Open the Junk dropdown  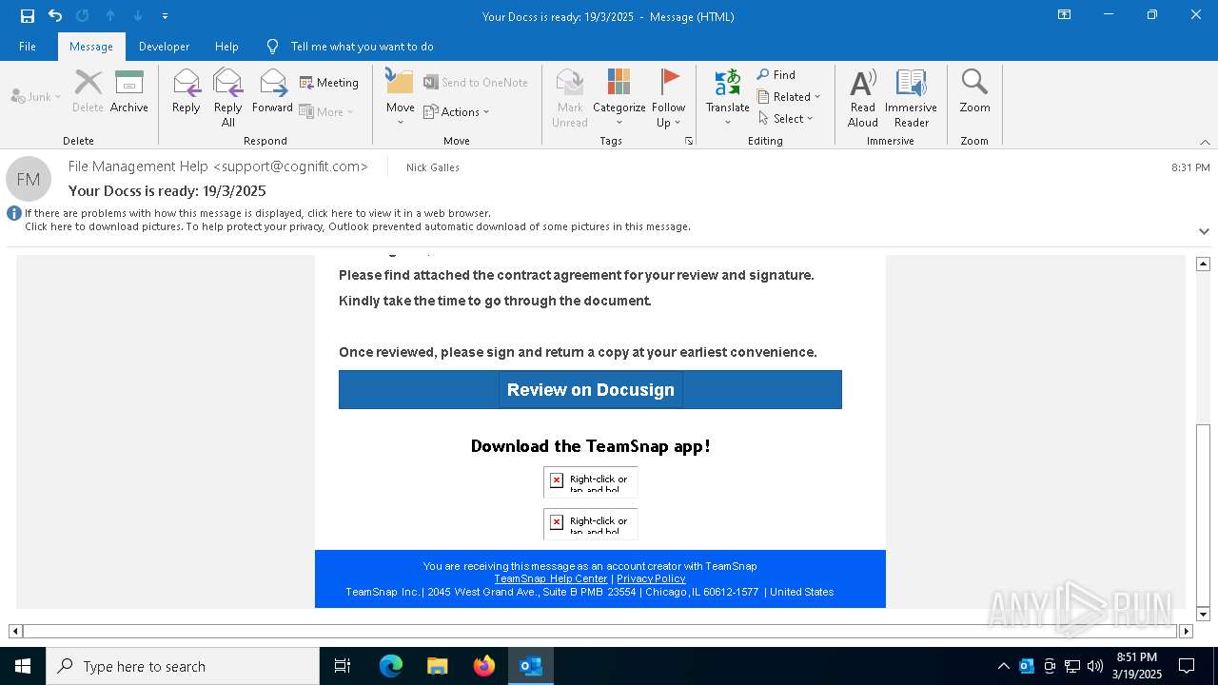click(36, 96)
